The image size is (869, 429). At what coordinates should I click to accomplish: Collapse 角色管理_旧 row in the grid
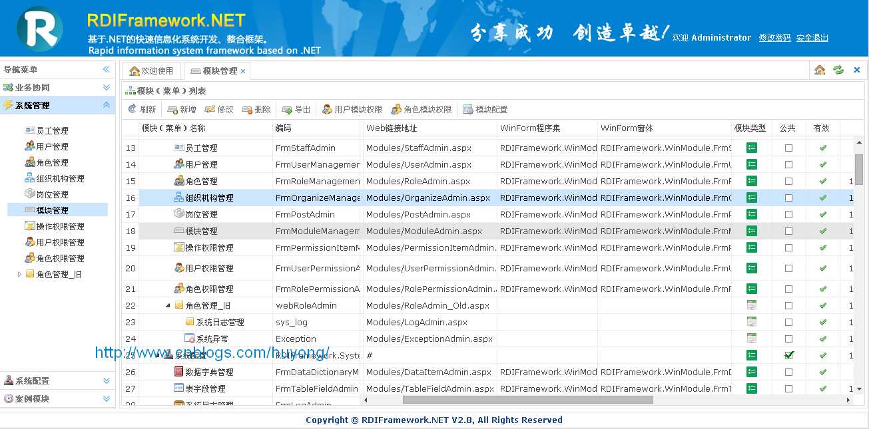point(168,305)
